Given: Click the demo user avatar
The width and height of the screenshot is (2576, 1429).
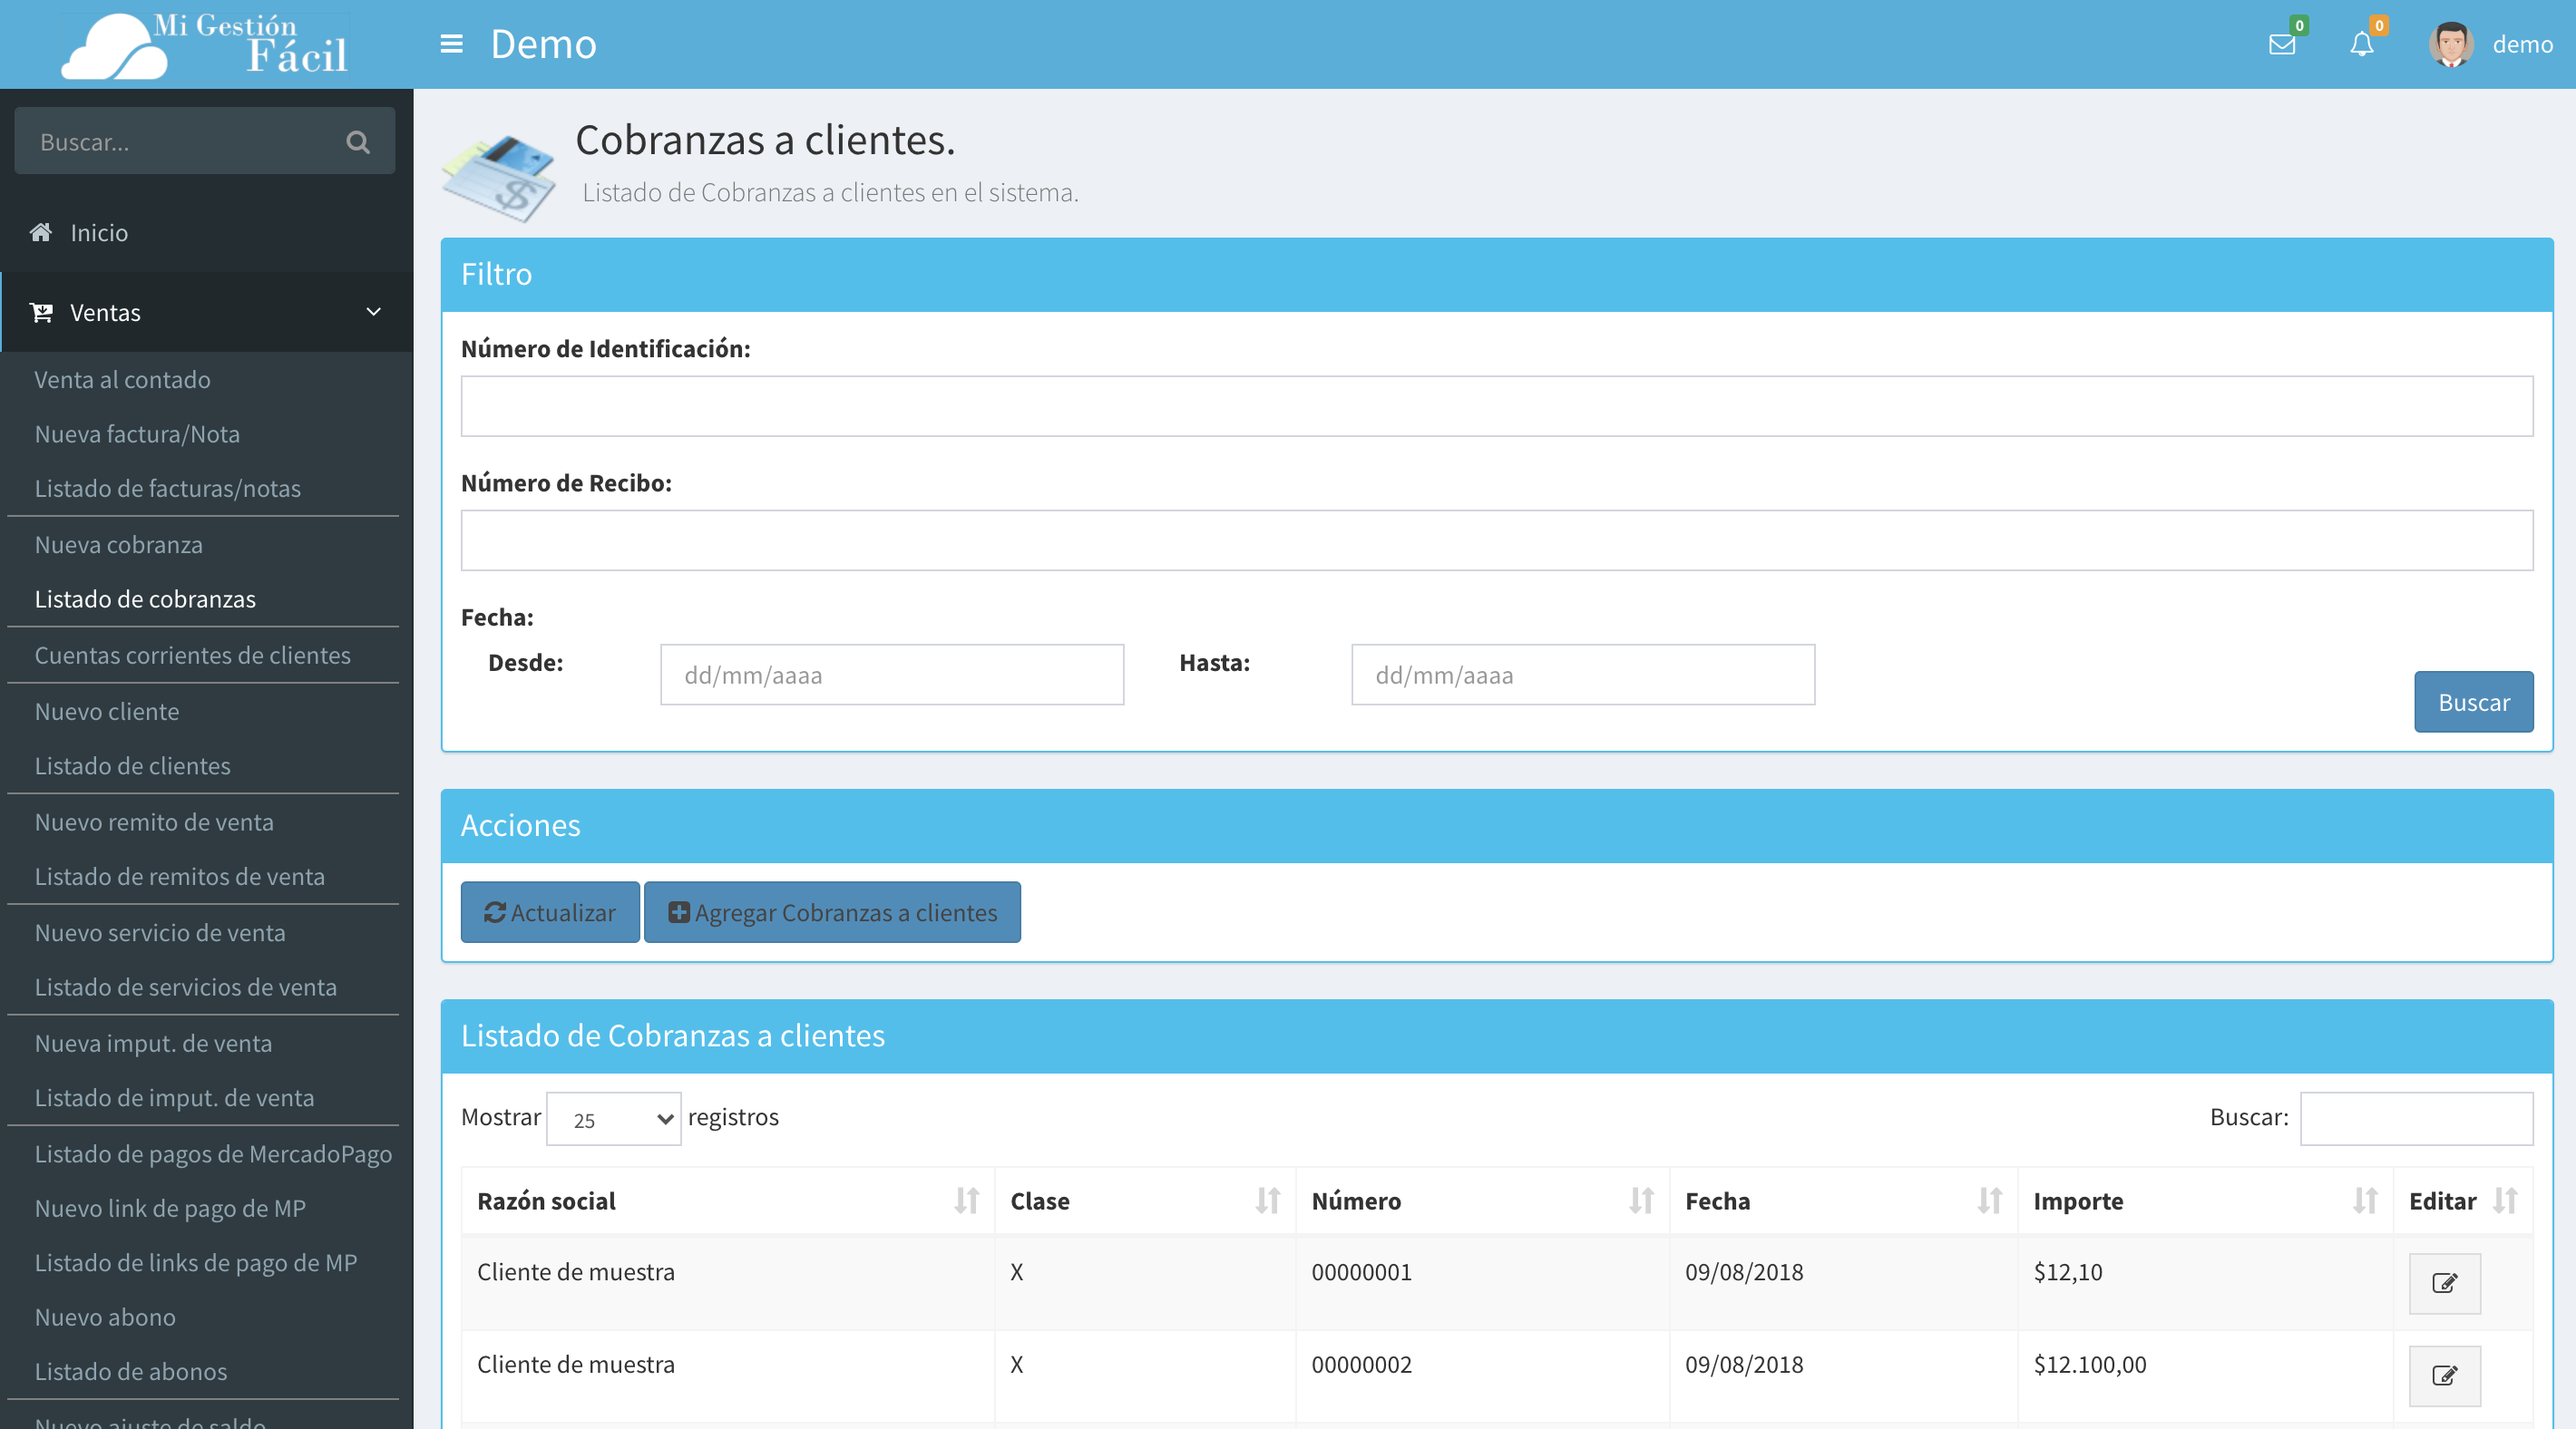Looking at the screenshot, I should tap(2452, 44).
